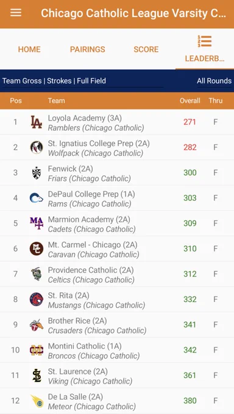The height and width of the screenshot is (414, 234).
Task: Select Montini Catholic (1A) team entry
Action: [x=117, y=350]
